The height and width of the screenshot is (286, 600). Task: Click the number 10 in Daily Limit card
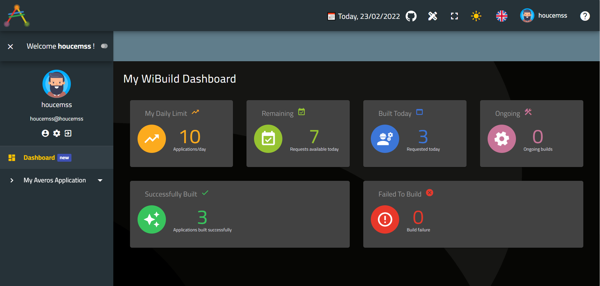click(x=190, y=137)
